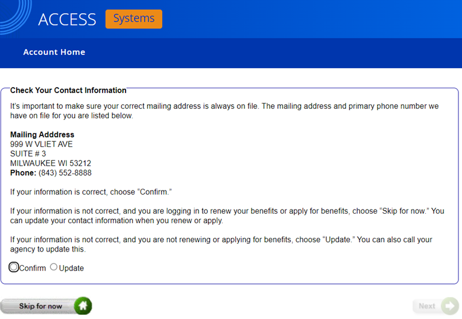This screenshot has height=319, width=462.
Task: Click the green home icon
Action: click(x=84, y=306)
